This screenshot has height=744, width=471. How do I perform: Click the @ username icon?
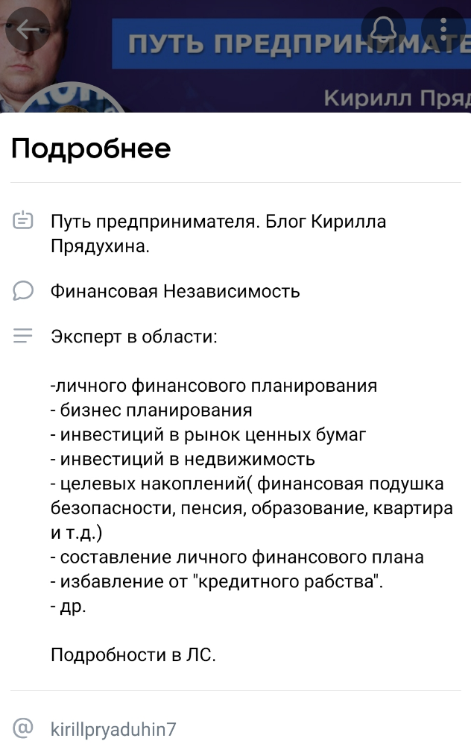coord(24,728)
